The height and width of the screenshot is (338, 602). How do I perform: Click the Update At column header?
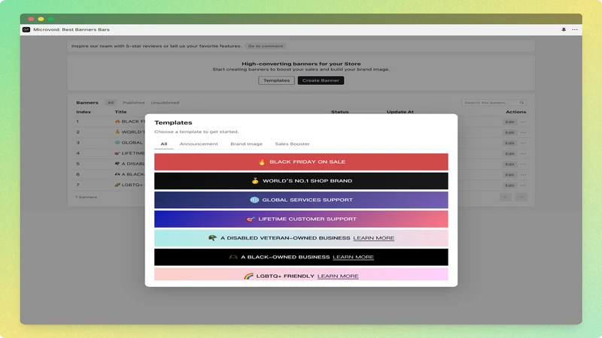click(400, 112)
